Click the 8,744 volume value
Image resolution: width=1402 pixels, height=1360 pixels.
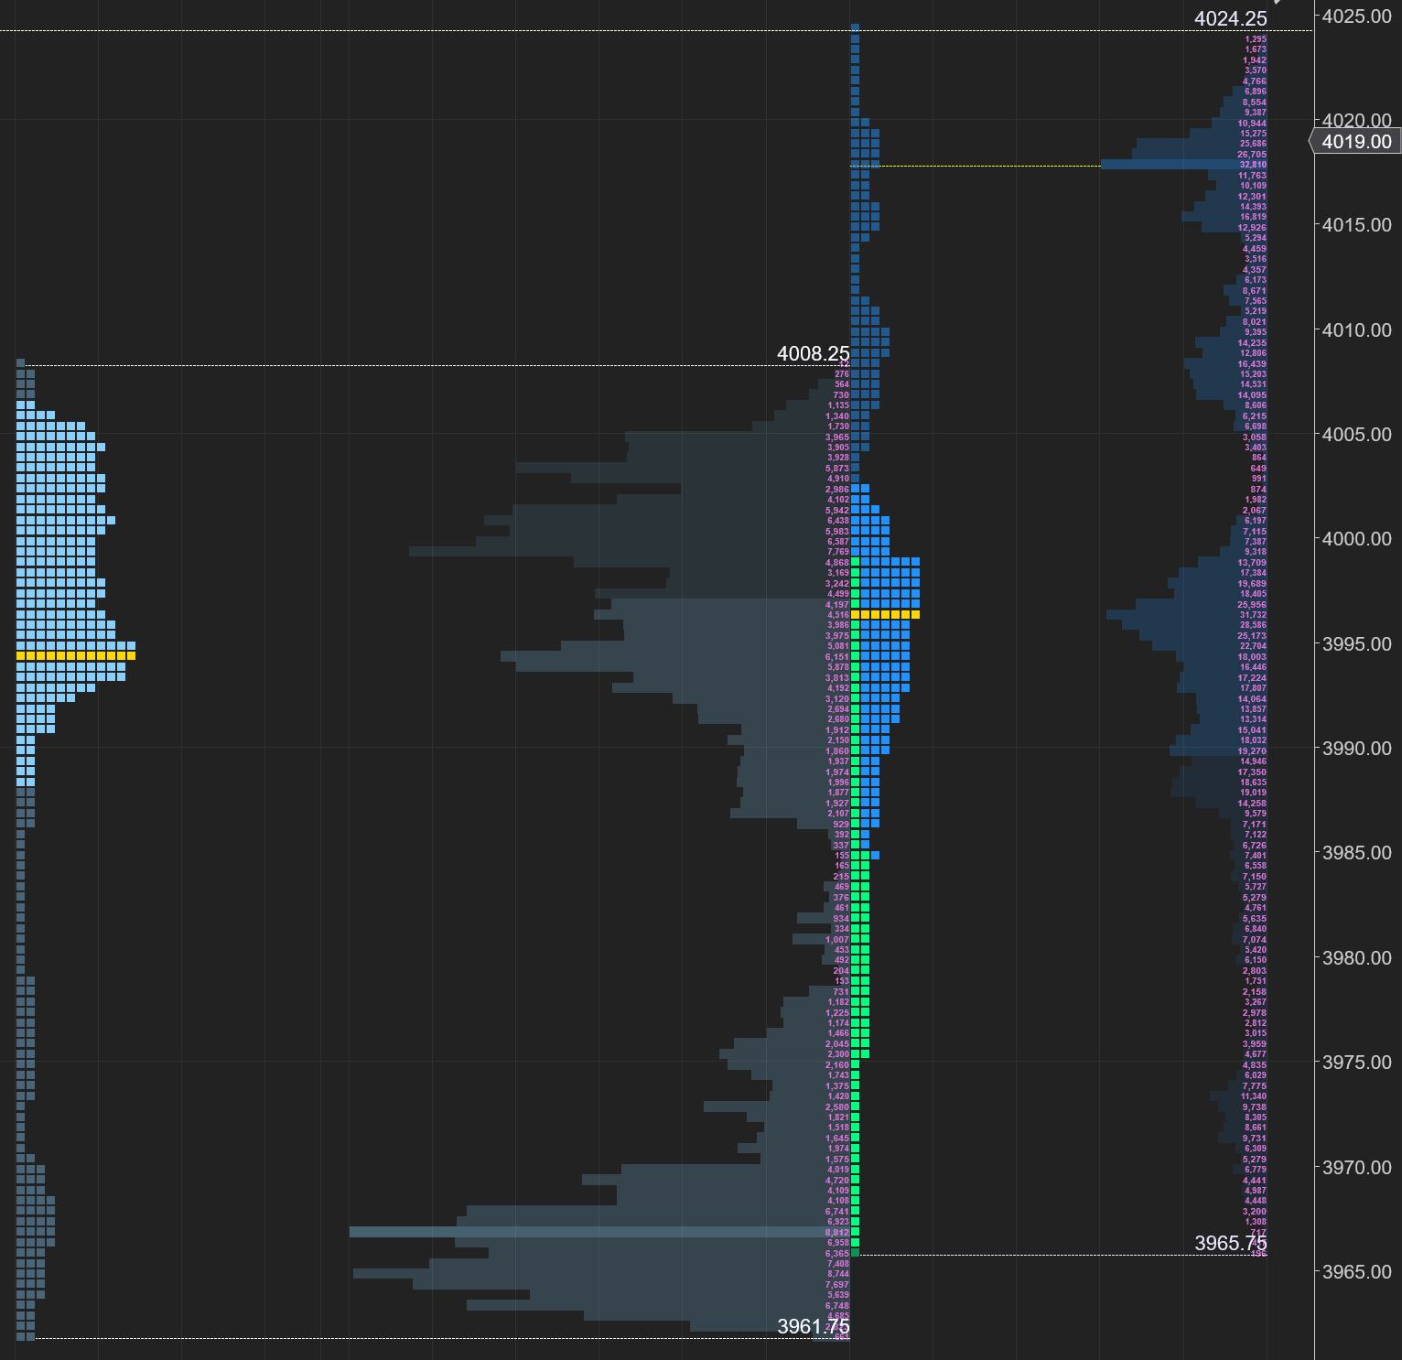click(x=838, y=1274)
